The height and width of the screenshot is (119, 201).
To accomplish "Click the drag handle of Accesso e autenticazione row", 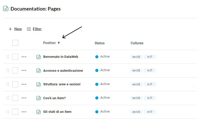I will (x=8, y=70).
